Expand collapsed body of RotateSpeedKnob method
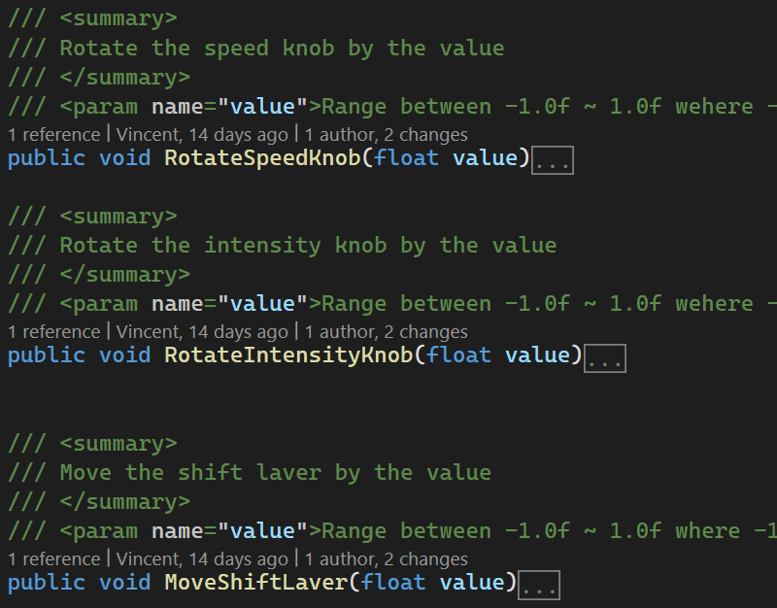The width and height of the screenshot is (777, 608). tap(553, 160)
